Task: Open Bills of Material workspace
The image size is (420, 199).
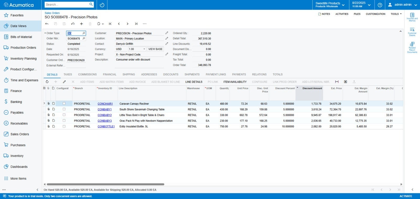Action: [x=20, y=37]
